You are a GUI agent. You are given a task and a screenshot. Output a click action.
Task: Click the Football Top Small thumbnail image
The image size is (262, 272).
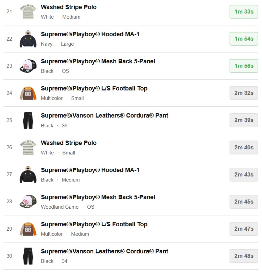[28, 93]
